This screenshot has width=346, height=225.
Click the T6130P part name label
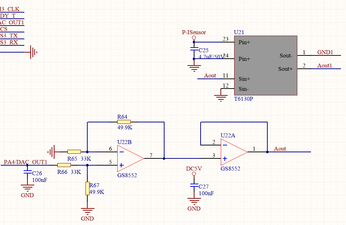click(244, 99)
